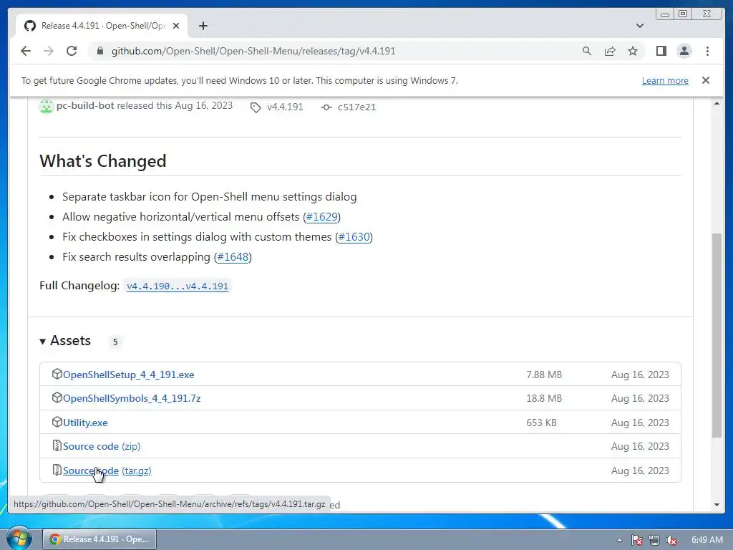Click the 6:49 AM taskbar clock

click(707, 540)
